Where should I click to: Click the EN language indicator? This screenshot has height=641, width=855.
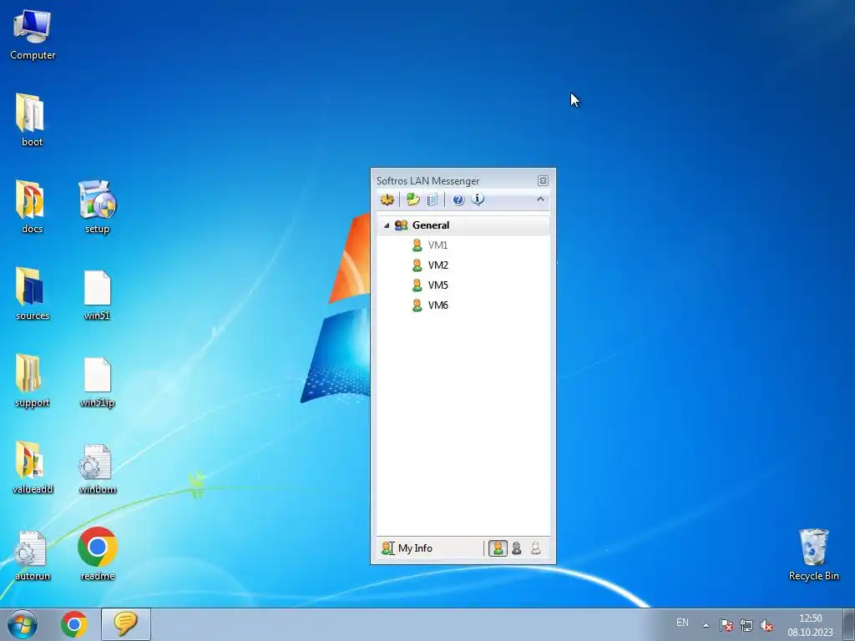pyautogui.click(x=682, y=623)
